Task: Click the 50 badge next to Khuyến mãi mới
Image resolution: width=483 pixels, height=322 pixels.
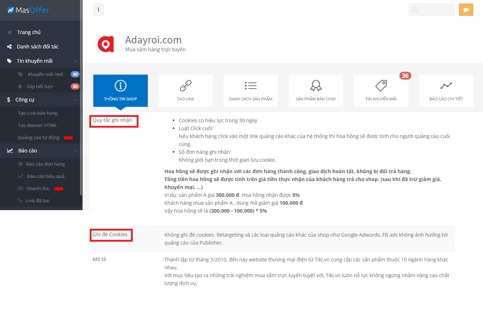Action: pos(75,74)
